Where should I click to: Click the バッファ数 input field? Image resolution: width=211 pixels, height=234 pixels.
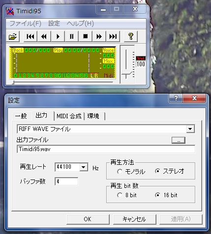[66, 182]
